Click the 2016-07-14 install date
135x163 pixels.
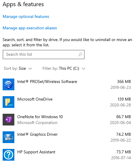(121, 158)
